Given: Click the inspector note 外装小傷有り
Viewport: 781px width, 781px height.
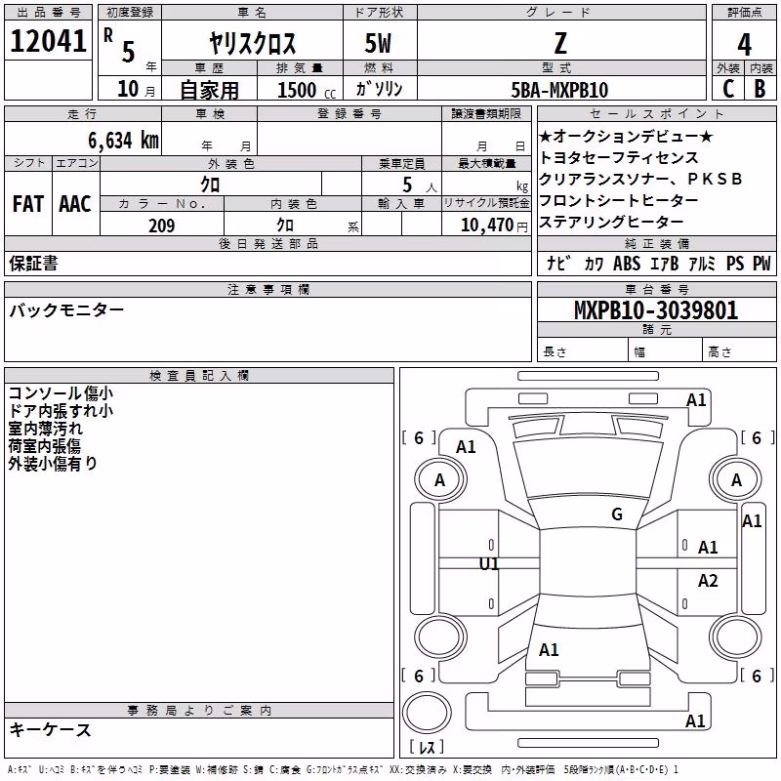Looking at the screenshot, I should [x=53, y=463].
